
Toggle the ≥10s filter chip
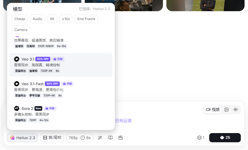(66, 19)
